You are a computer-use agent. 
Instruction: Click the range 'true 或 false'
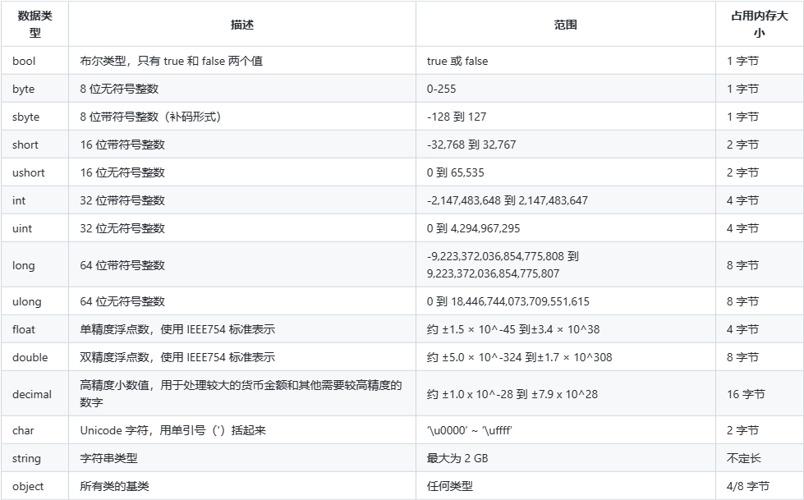pyautogui.click(x=457, y=61)
